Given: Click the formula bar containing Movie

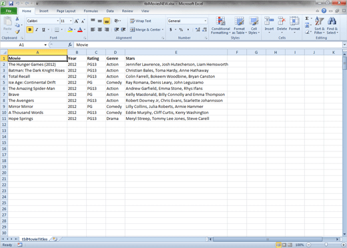Looking at the screenshot, I should [x=208, y=45].
